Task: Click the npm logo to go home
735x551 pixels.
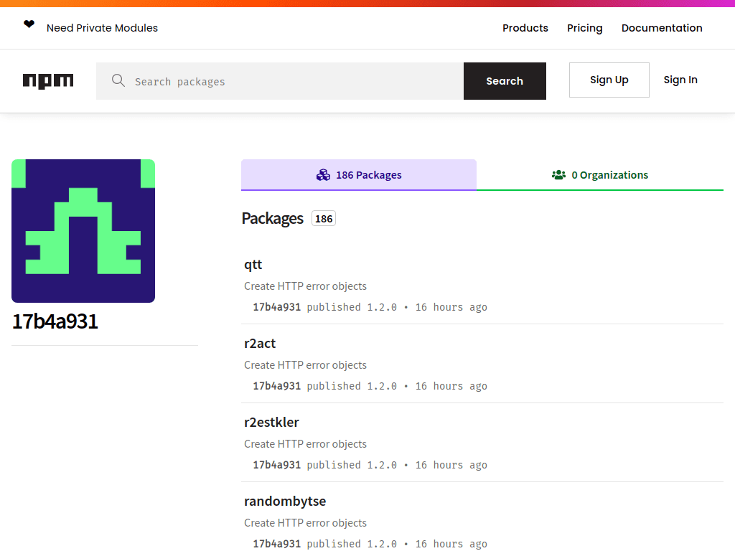Action: point(47,80)
